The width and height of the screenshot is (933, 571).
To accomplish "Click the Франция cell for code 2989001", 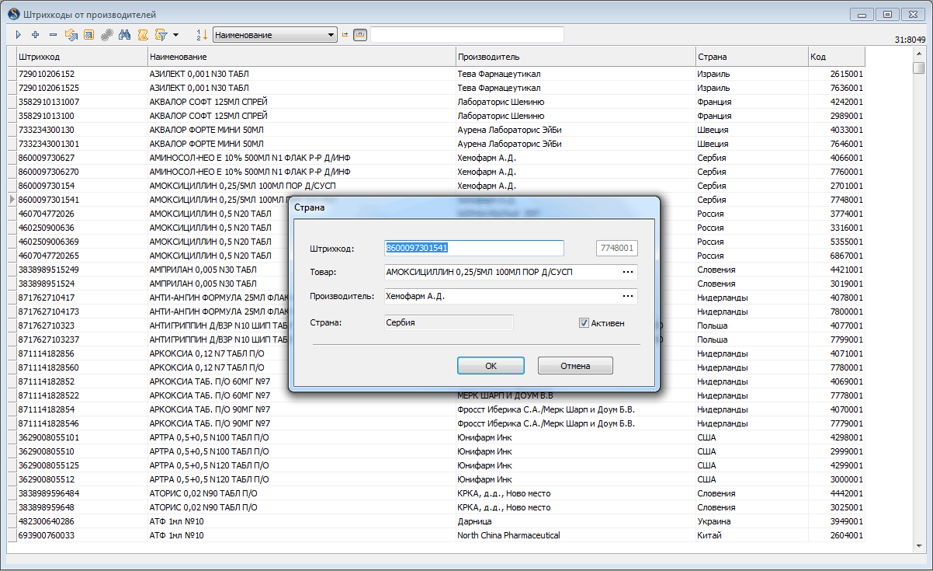I will coord(751,116).
